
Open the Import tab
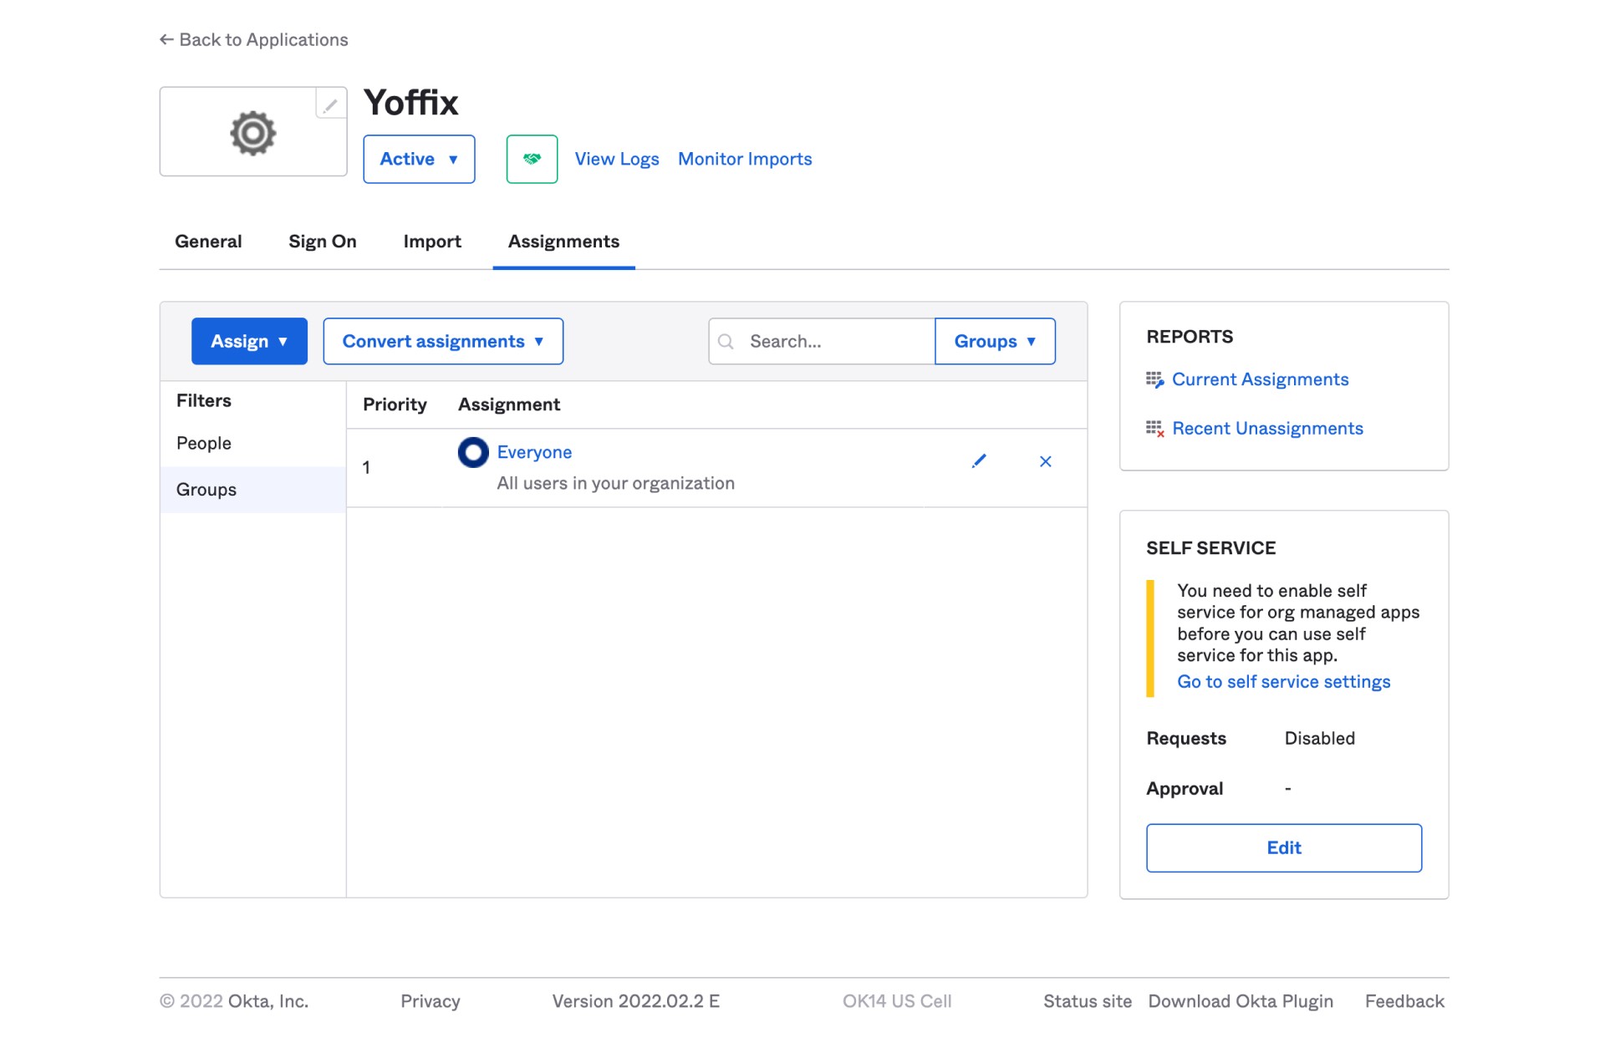(431, 242)
